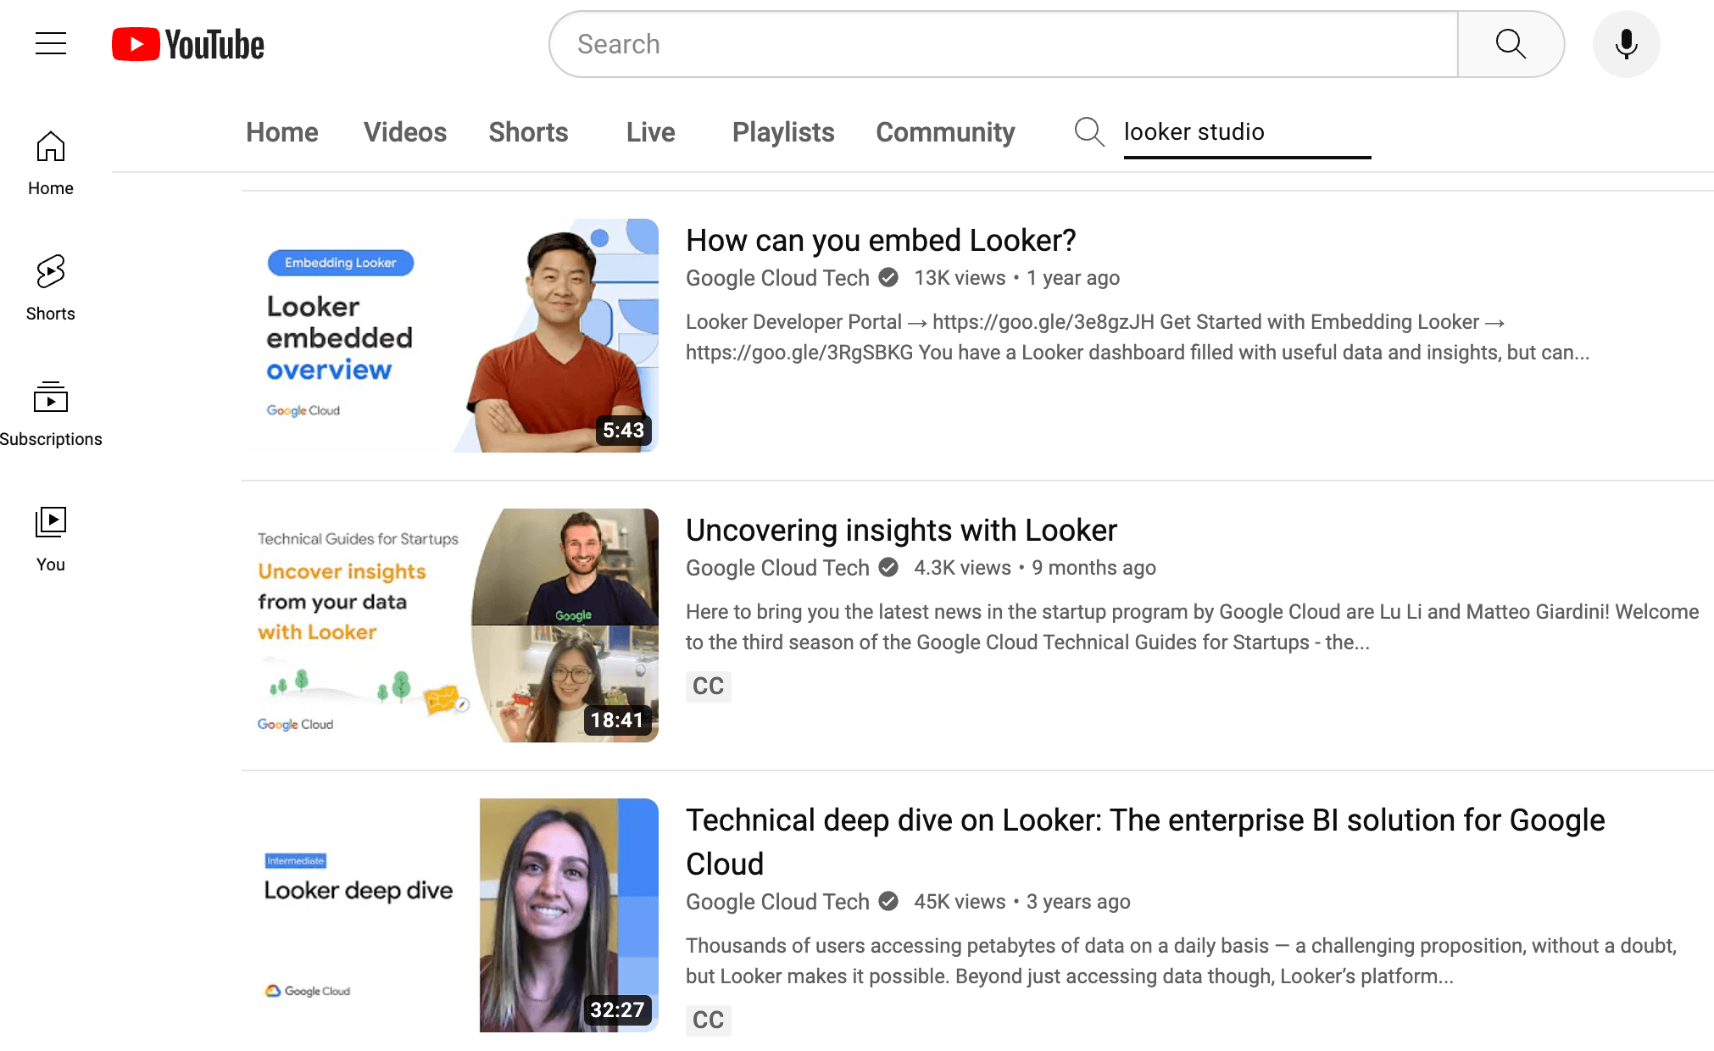Switch to the Videos tab
Screen dimensions: 1714x1051
pyautogui.click(x=405, y=132)
